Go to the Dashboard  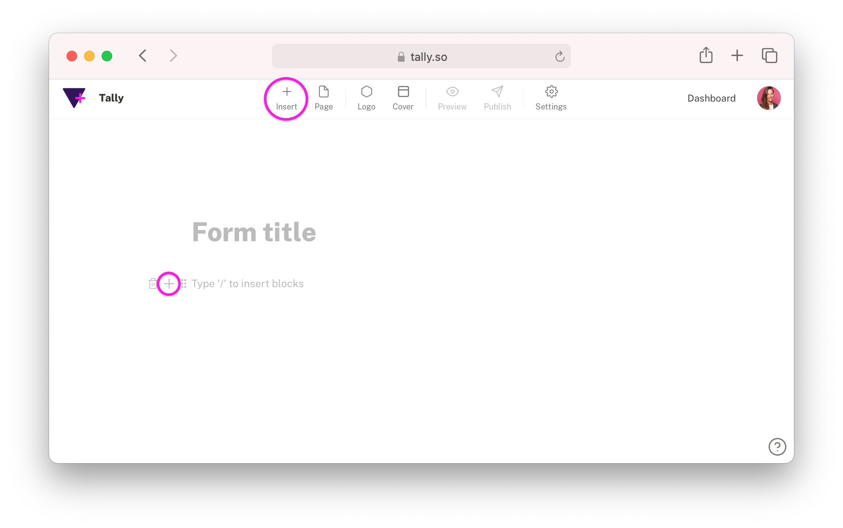coord(712,98)
